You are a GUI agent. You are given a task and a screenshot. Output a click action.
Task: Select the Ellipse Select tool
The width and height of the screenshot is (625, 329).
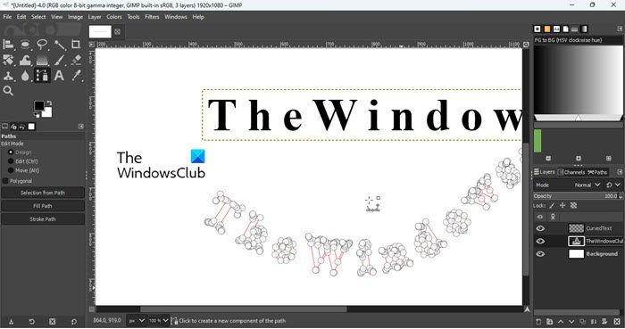click(25, 45)
